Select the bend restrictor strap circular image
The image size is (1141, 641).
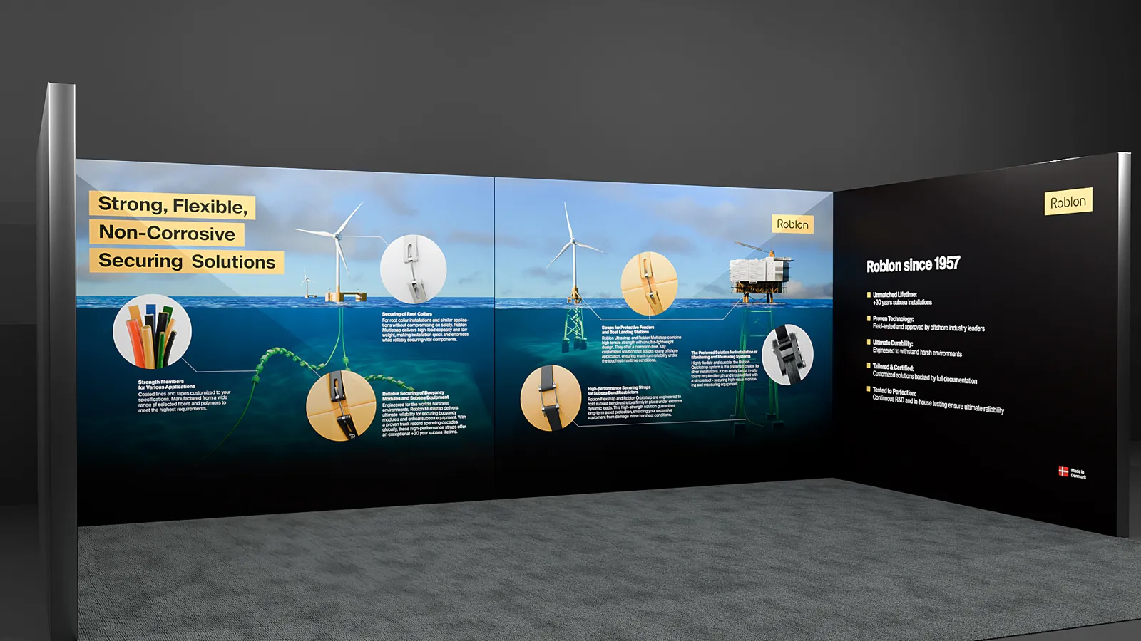click(551, 398)
